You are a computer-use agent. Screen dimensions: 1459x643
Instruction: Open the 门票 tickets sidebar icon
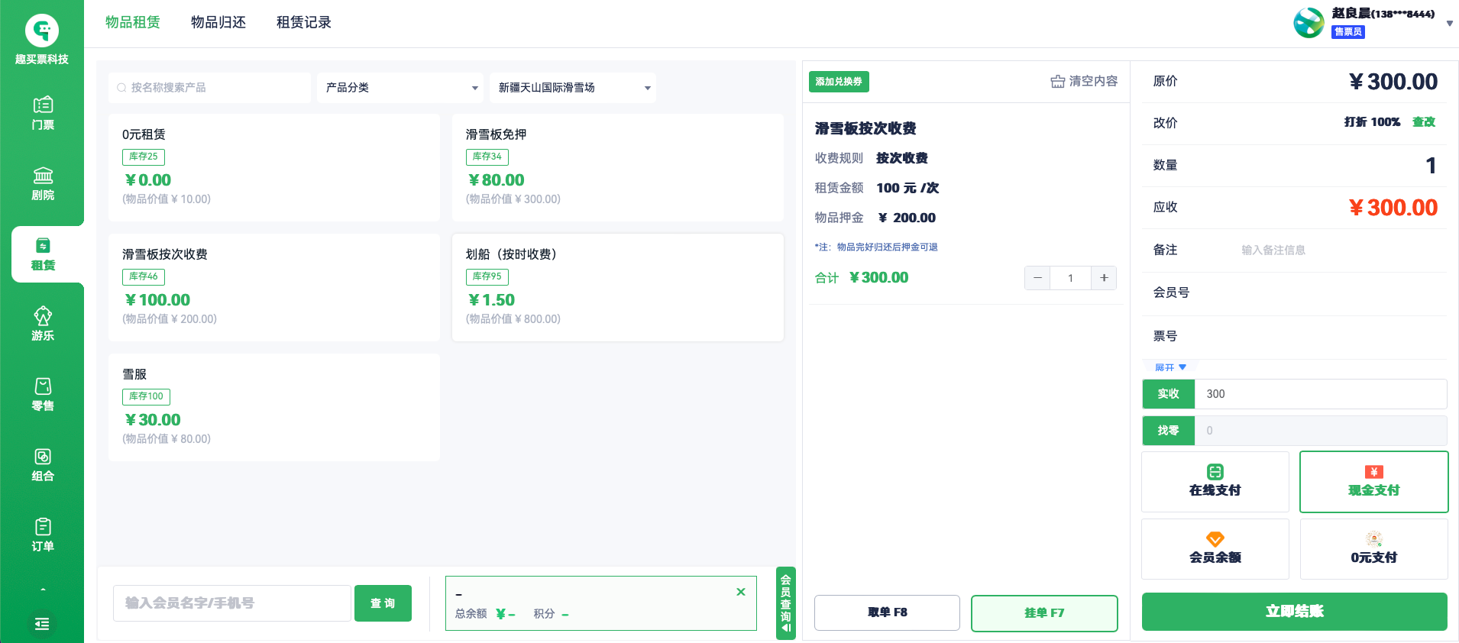coord(43,113)
